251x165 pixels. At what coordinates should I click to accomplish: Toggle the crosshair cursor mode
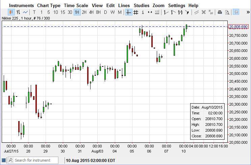coord(128,12)
